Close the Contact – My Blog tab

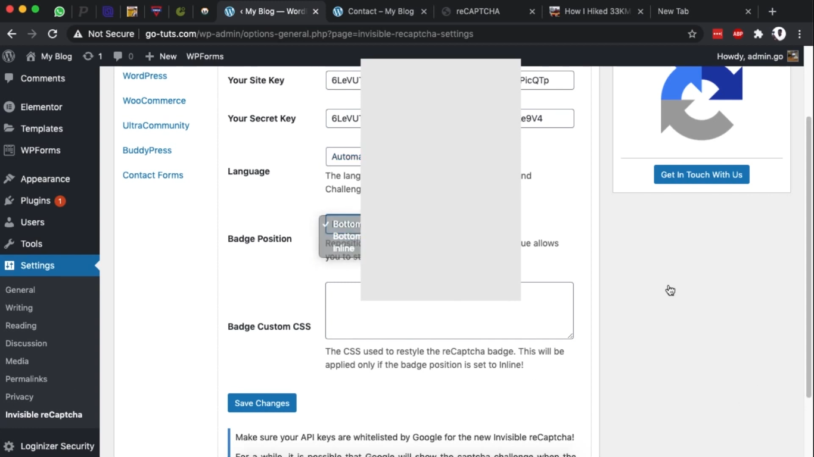pos(424,11)
